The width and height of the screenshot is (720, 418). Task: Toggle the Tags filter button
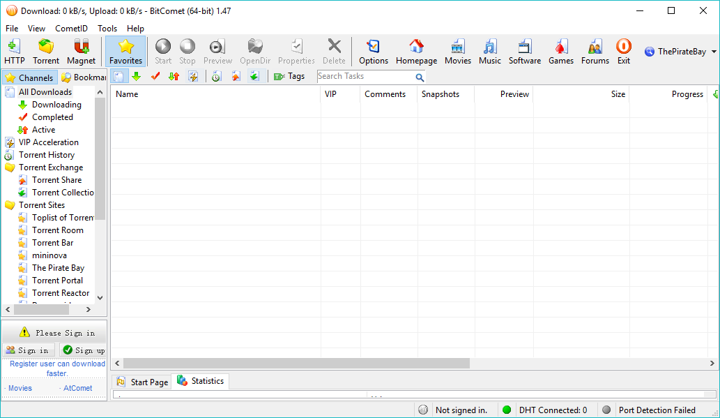(289, 76)
